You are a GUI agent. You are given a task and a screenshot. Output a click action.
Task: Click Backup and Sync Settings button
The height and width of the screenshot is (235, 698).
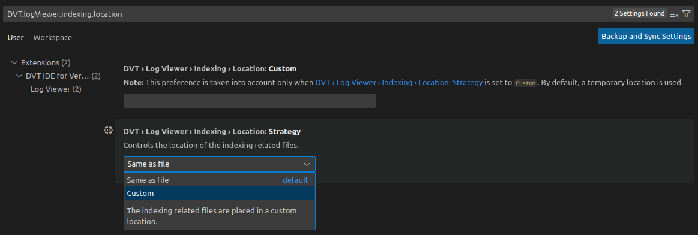tap(646, 37)
